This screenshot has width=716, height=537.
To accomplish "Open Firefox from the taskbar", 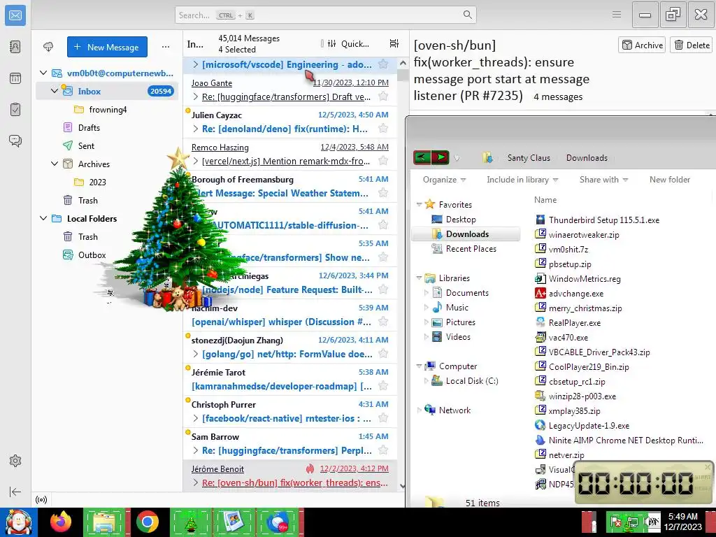I will pos(61,522).
